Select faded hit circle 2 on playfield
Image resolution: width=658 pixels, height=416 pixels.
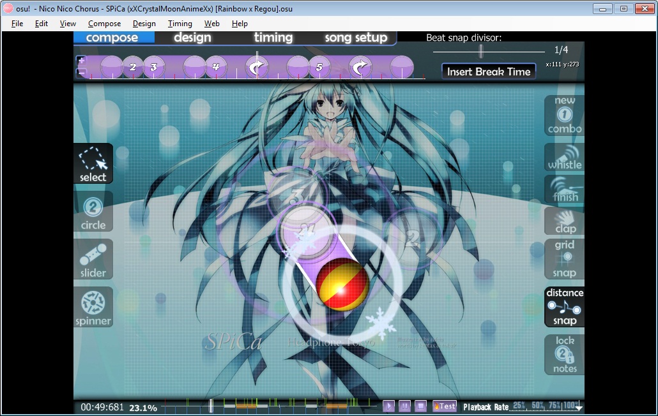click(x=413, y=238)
